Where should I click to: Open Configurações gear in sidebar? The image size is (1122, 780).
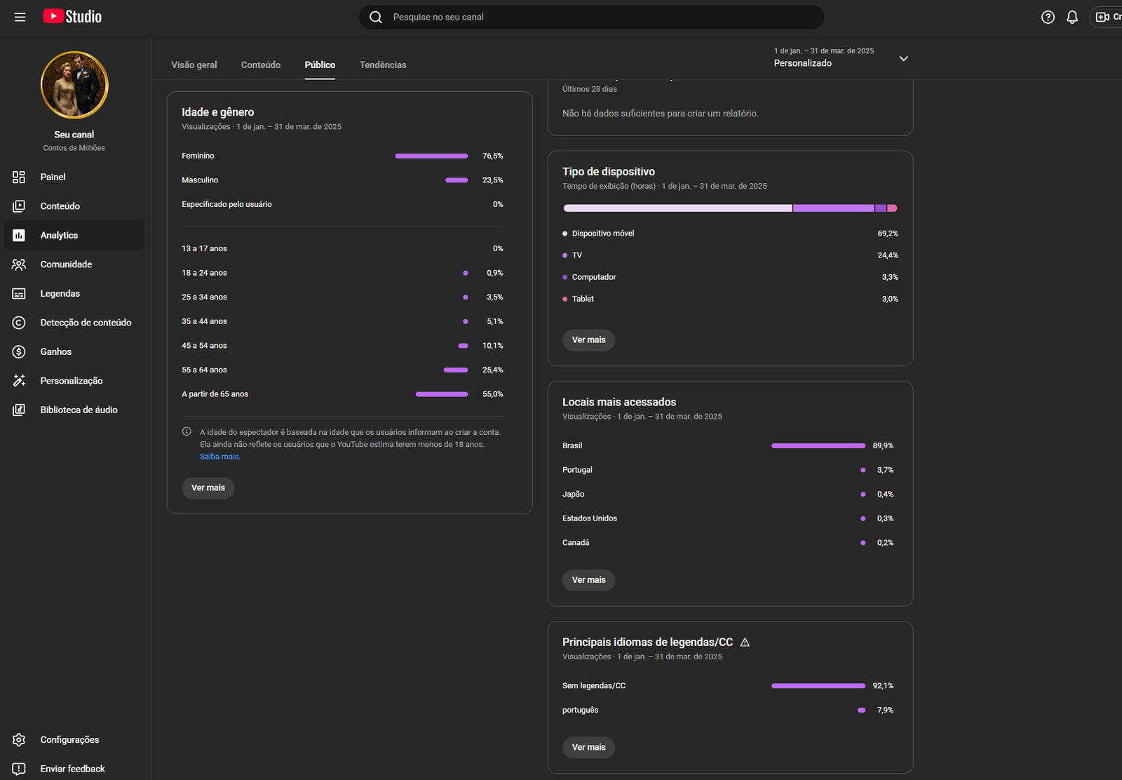point(19,739)
